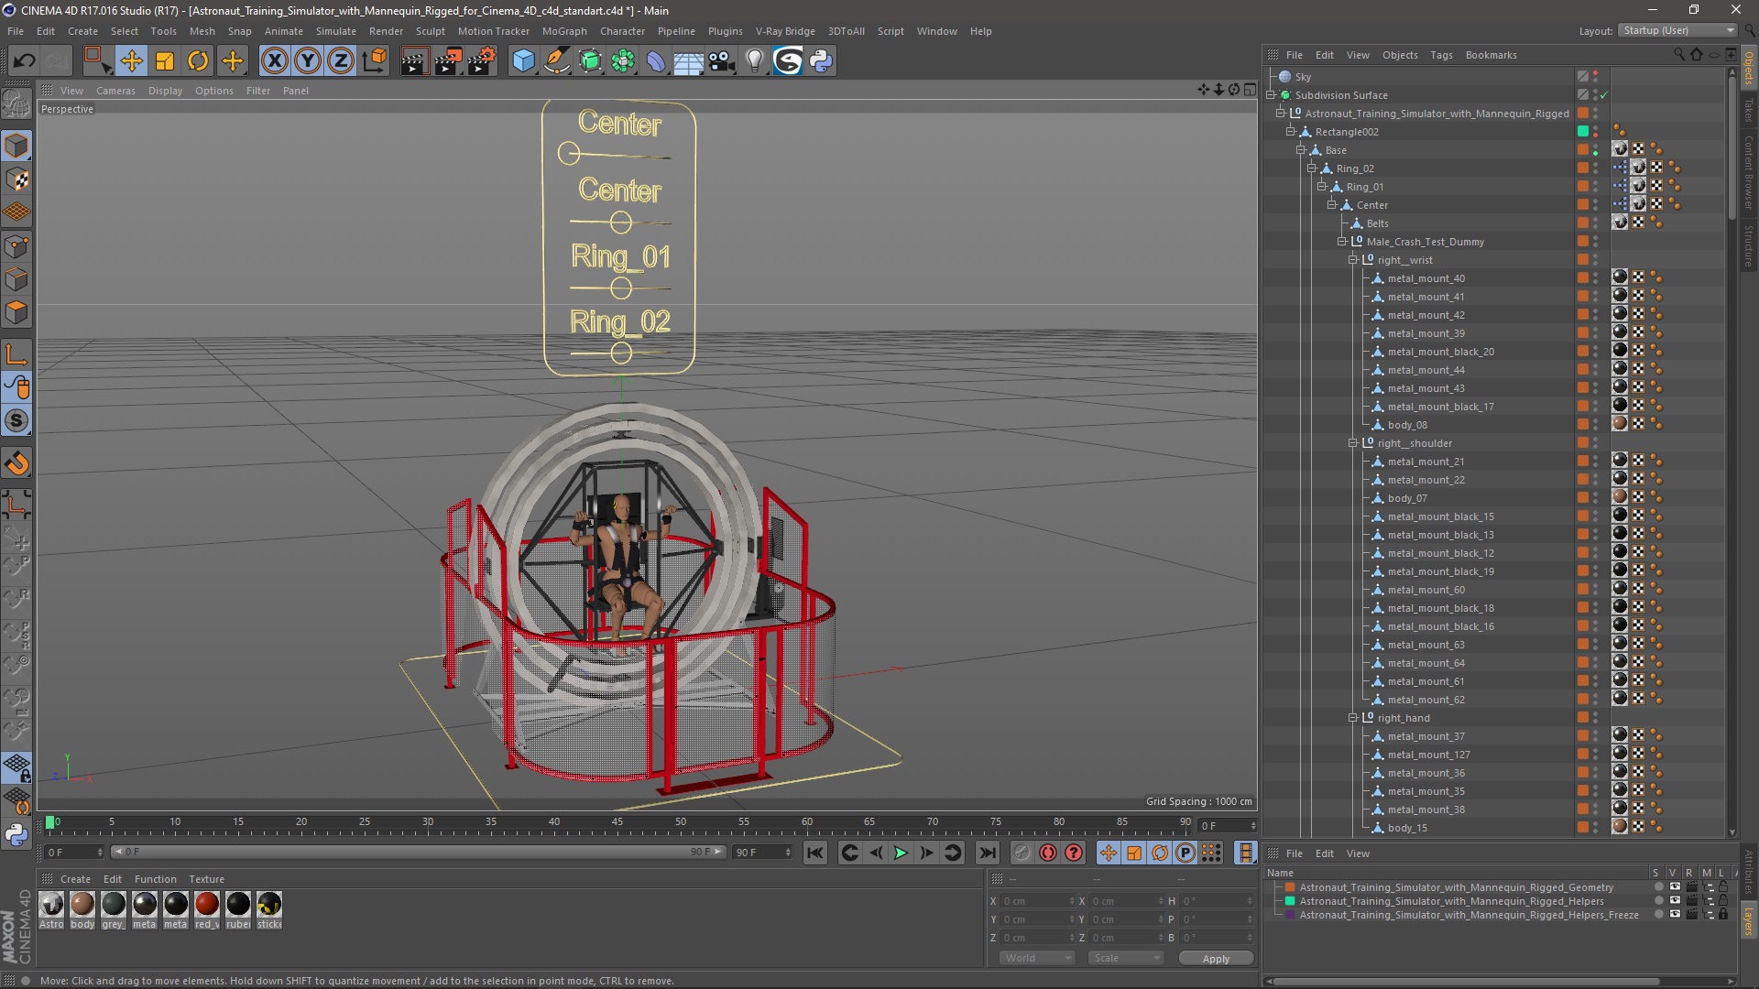Click the Undo arrow icon
The image size is (1759, 989).
(24, 61)
